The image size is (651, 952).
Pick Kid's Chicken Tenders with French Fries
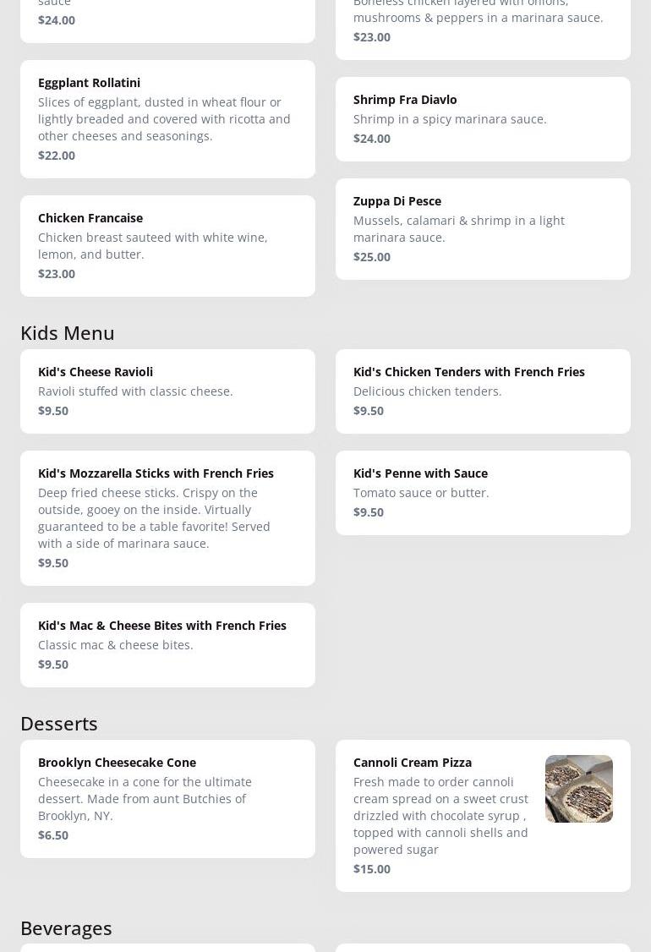tap(483, 391)
